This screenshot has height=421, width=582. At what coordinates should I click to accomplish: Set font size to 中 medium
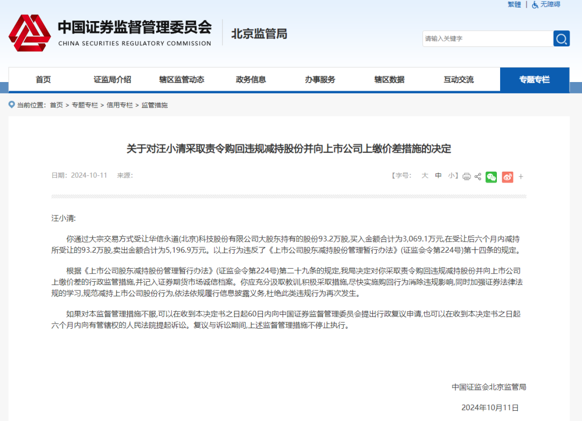click(x=438, y=176)
